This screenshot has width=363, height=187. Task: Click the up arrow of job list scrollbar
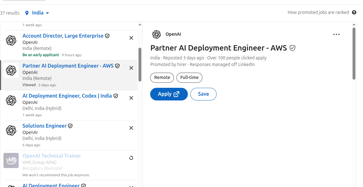pyautogui.click(x=140, y=25)
